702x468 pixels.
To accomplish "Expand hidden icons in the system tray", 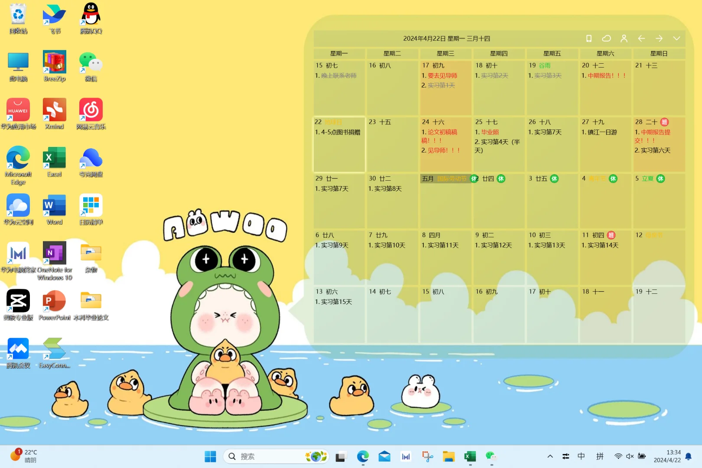I will point(549,456).
